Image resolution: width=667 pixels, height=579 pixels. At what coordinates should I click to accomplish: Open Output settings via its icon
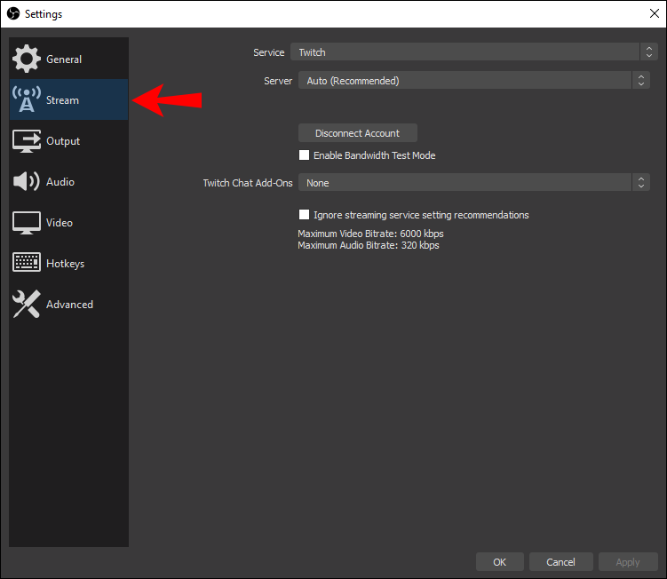tap(27, 141)
